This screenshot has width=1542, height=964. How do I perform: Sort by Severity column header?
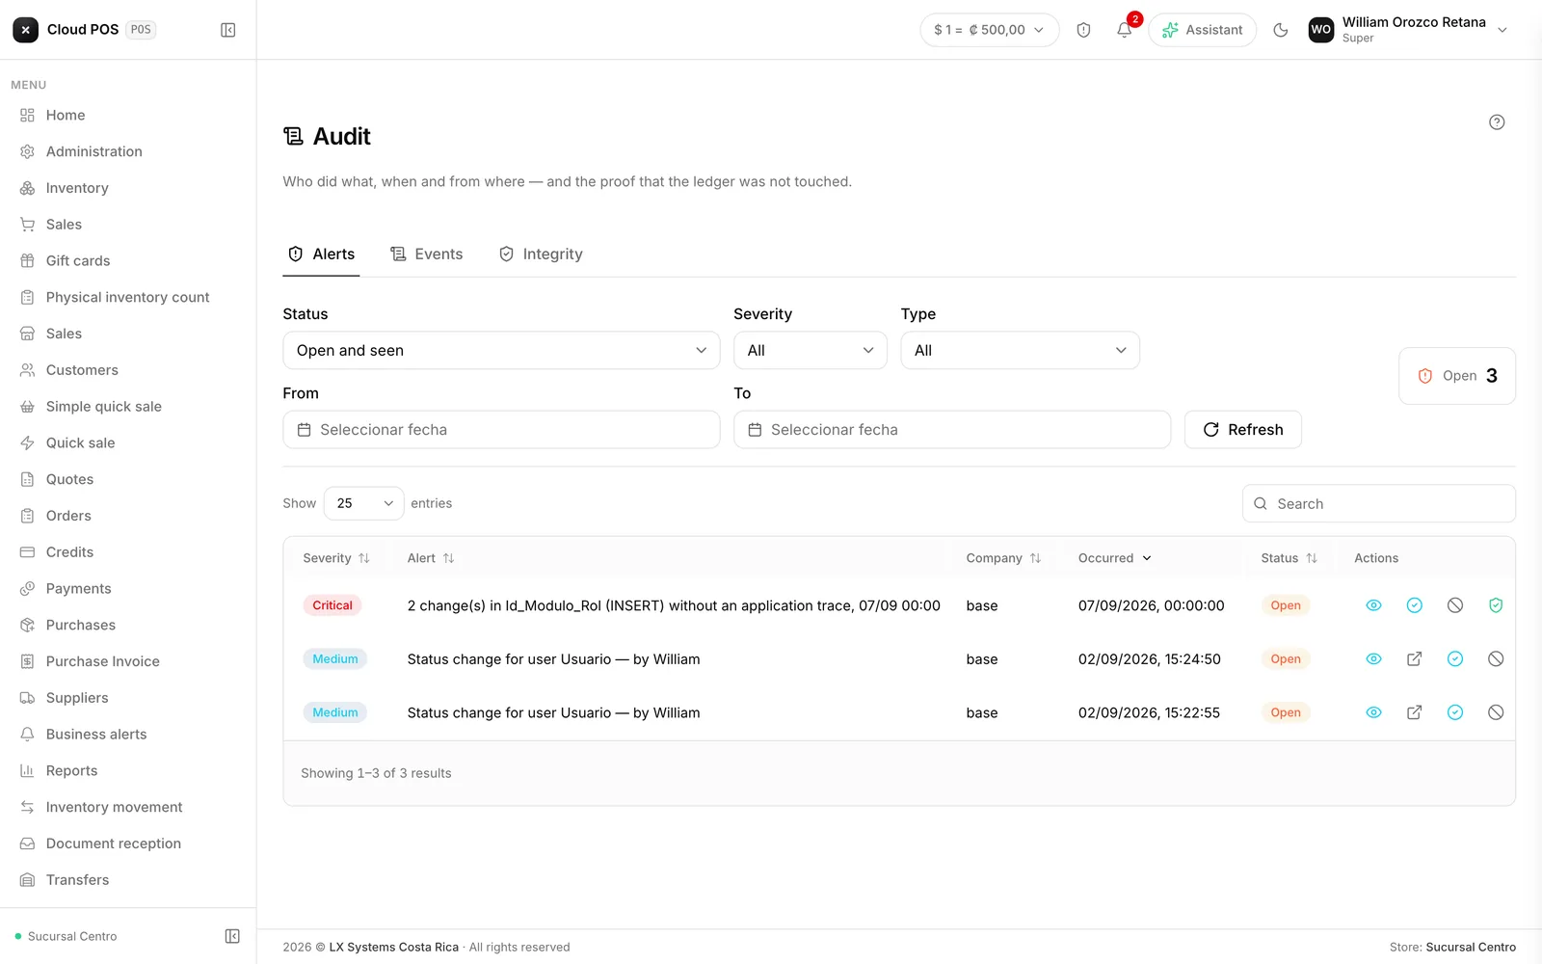pos(336,558)
